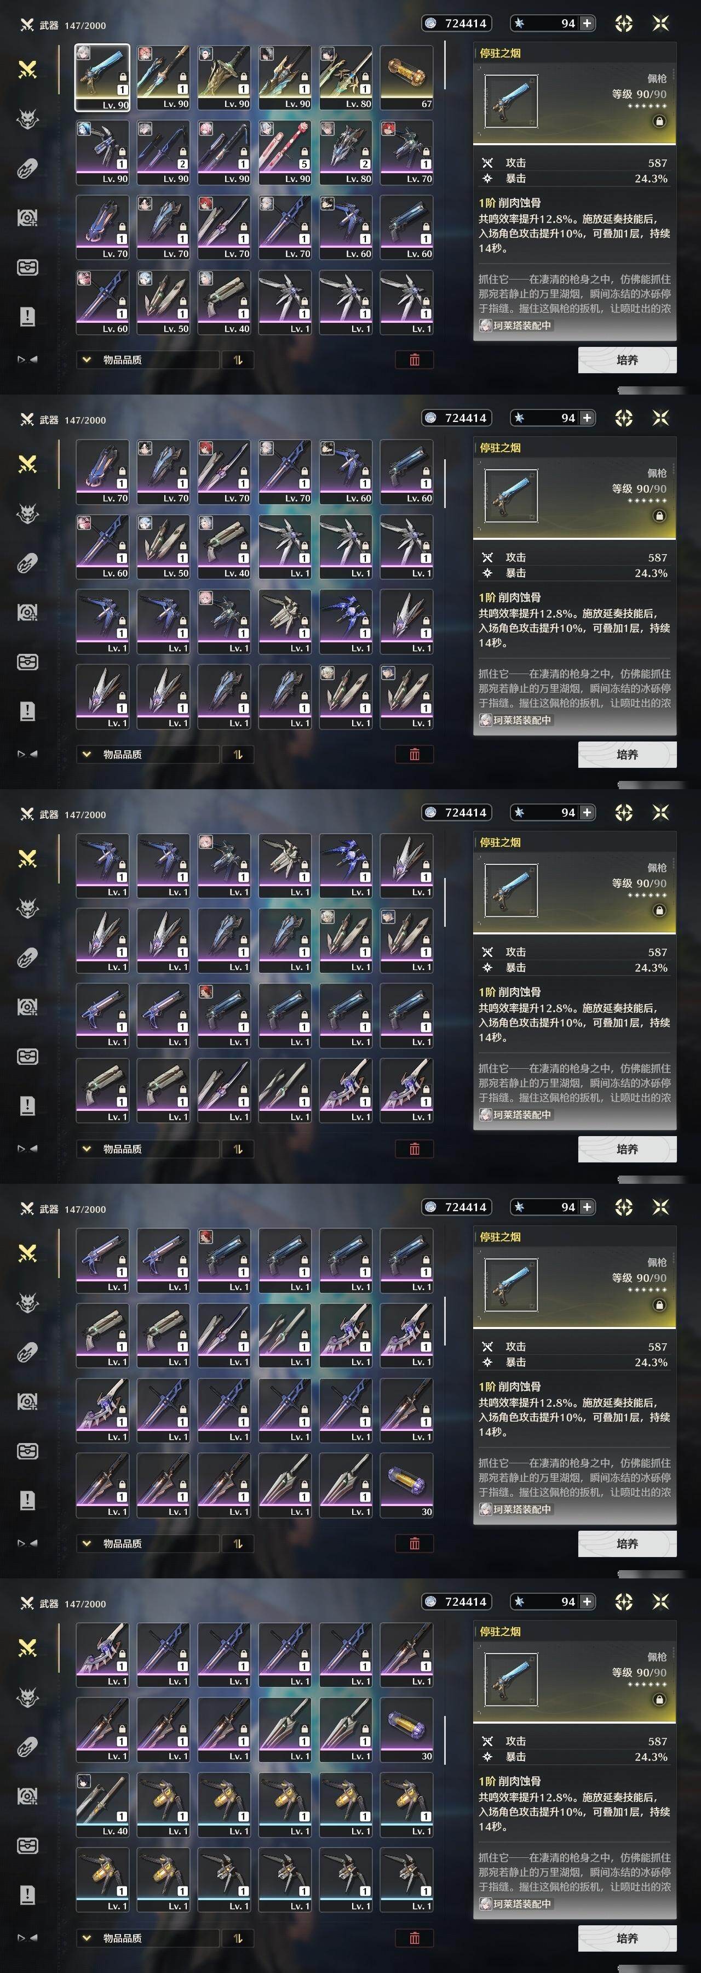Toggle lock on 停驻之烟 in topmost detail panel
Image resolution: width=701 pixels, height=1973 pixels.
tap(659, 121)
